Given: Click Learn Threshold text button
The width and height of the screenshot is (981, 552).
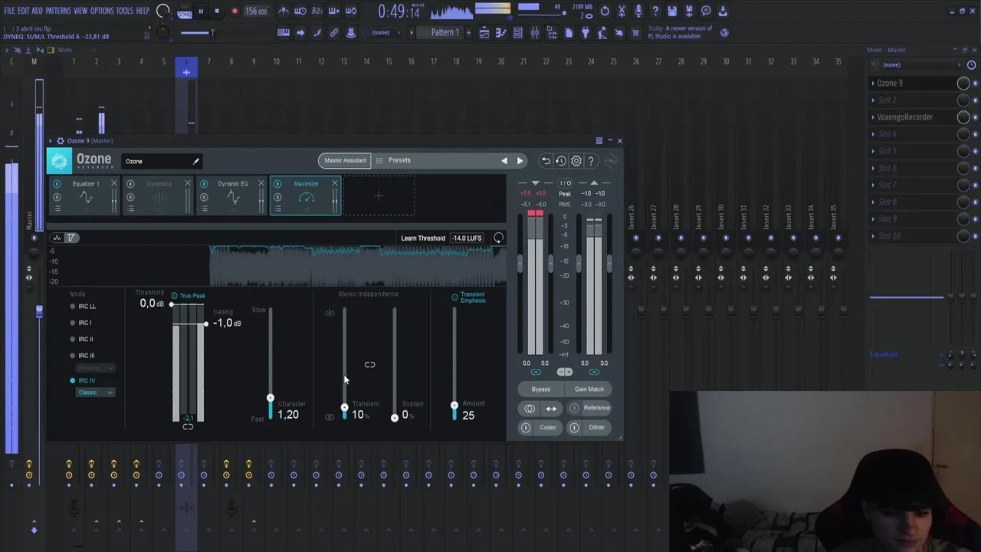Looking at the screenshot, I should [x=423, y=238].
